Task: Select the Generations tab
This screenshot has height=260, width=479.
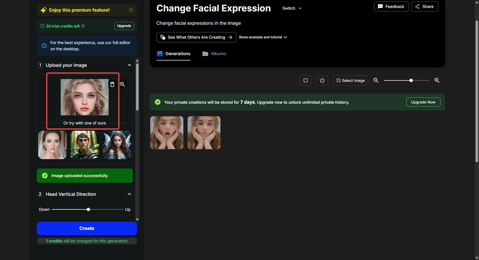Action: pos(174,54)
